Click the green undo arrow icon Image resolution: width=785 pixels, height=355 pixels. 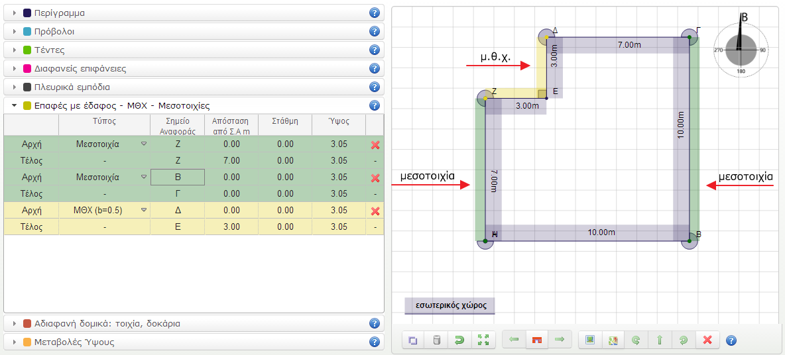click(459, 340)
